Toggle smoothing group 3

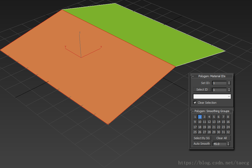point(204,117)
